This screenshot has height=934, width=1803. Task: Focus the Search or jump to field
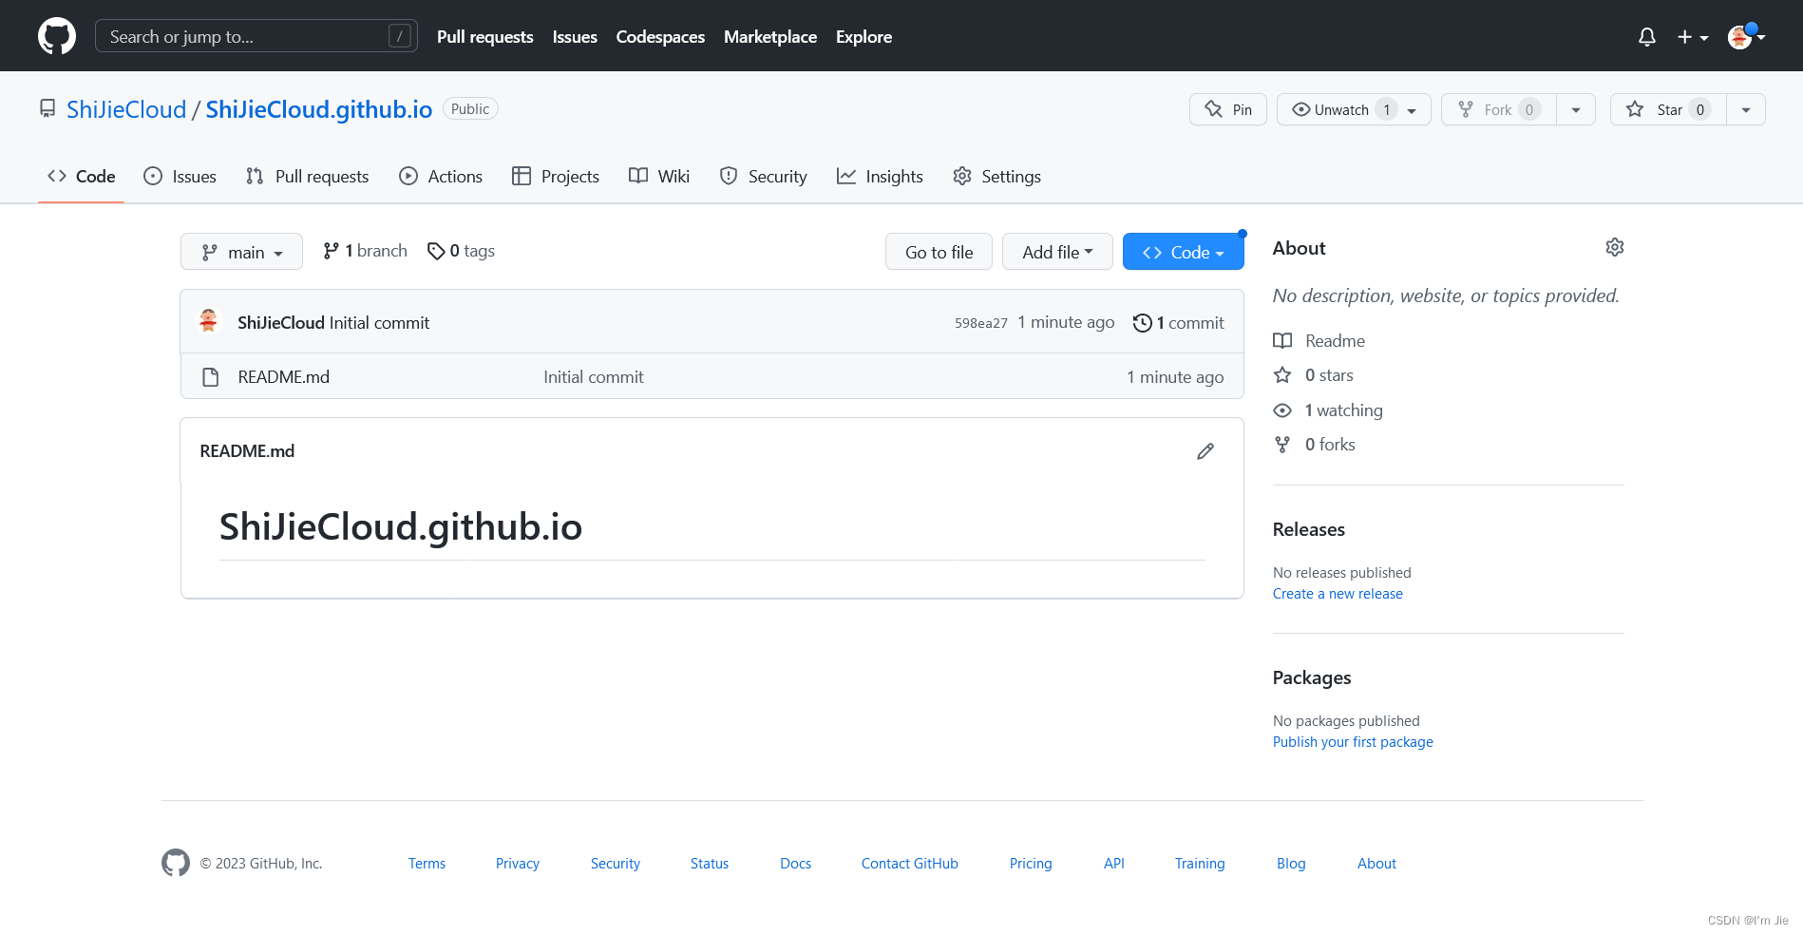click(256, 36)
